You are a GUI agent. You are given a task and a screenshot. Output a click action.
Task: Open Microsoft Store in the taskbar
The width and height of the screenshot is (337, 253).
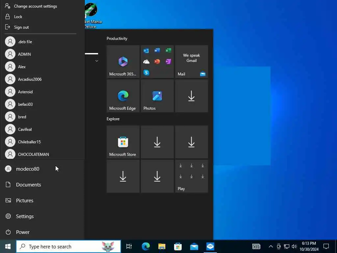(178, 246)
